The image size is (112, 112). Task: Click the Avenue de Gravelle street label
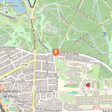(x=69, y=53)
